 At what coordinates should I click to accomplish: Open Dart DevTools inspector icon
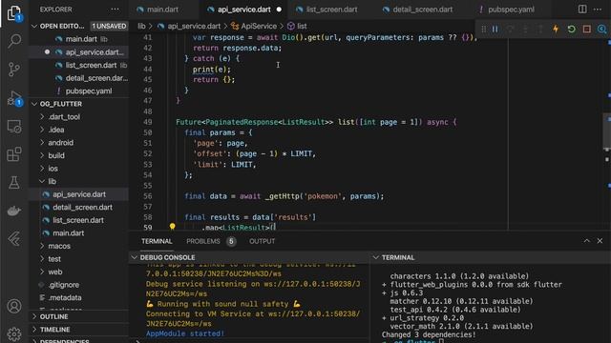click(x=601, y=30)
